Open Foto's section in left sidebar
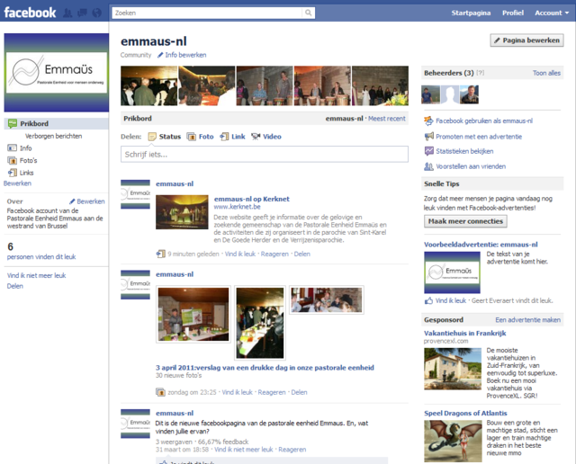576x464 pixels. coord(28,160)
